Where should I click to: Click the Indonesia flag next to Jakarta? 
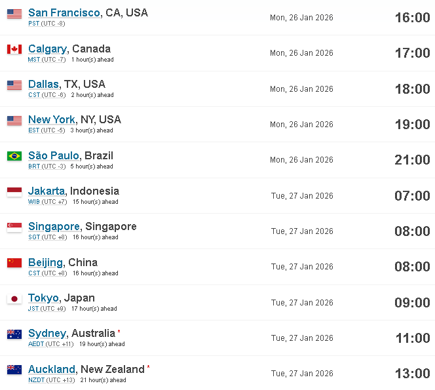[x=14, y=192]
